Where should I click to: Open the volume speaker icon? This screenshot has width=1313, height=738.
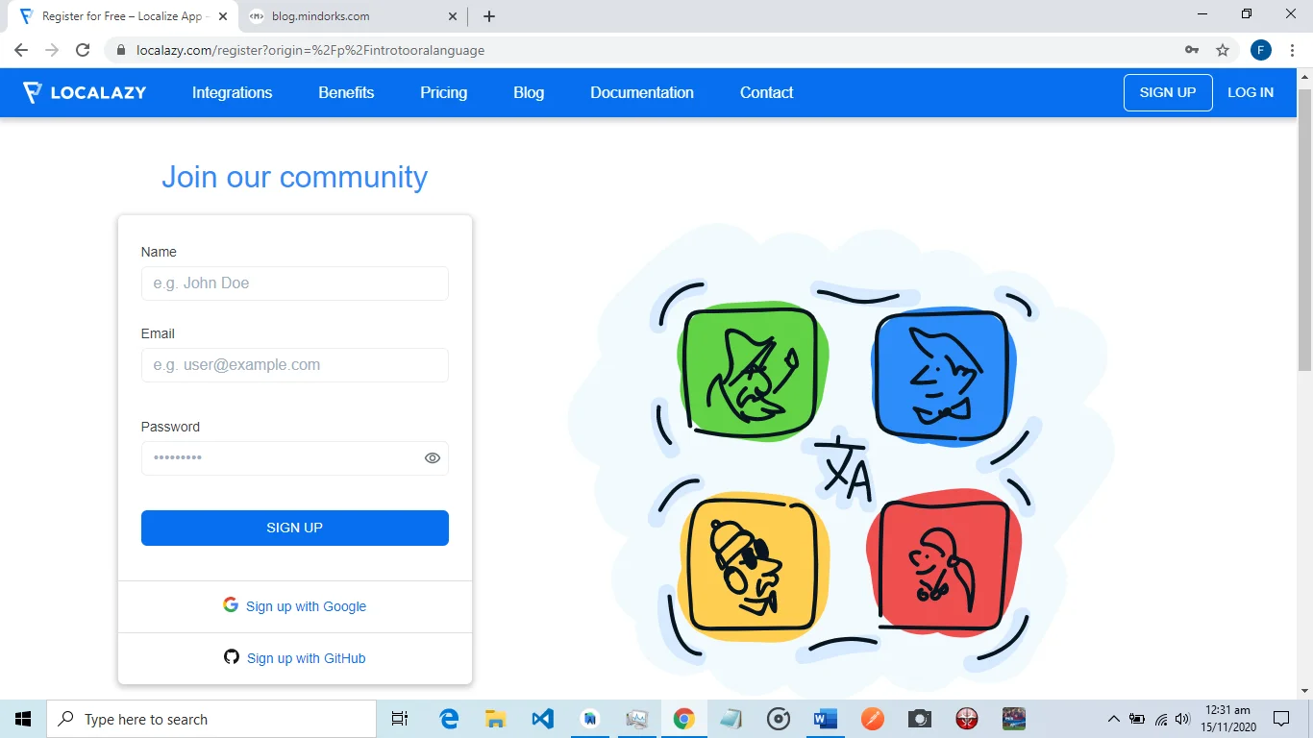tap(1183, 719)
